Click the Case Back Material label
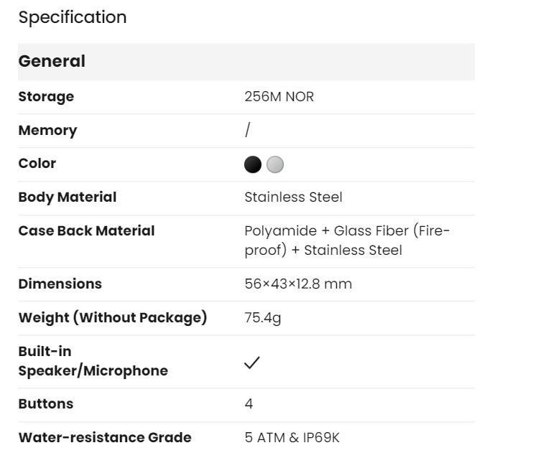This screenshot has width=533, height=453. pos(86,230)
